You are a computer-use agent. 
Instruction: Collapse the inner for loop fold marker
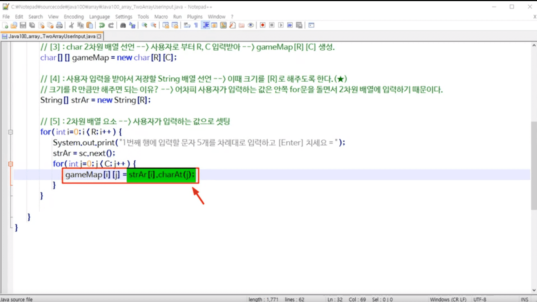tap(11, 164)
